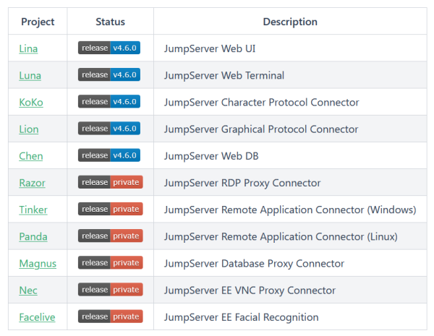The width and height of the screenshot is (434, 336).
Task: Go to the Razor project link
Action: (32, 183)
